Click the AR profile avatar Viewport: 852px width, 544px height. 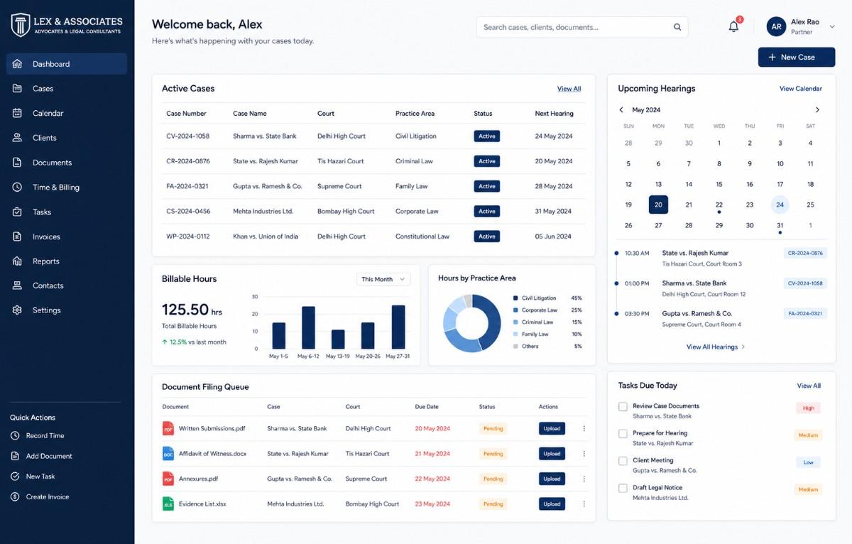pyautogui.click(x=776, y=27)
